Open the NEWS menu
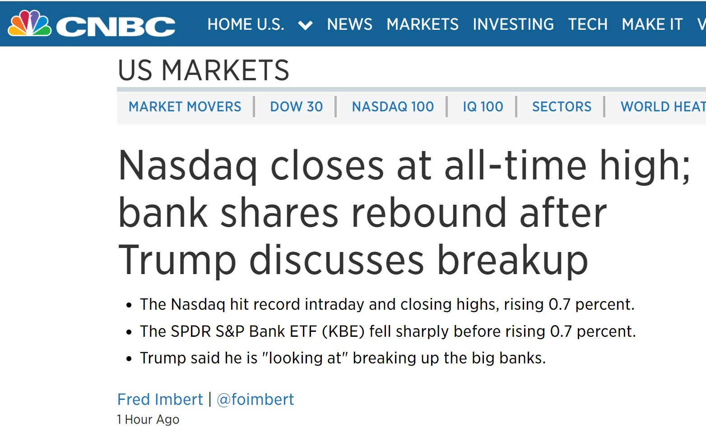The width and height of the screenshot is (706, 431). pos(350,24)
